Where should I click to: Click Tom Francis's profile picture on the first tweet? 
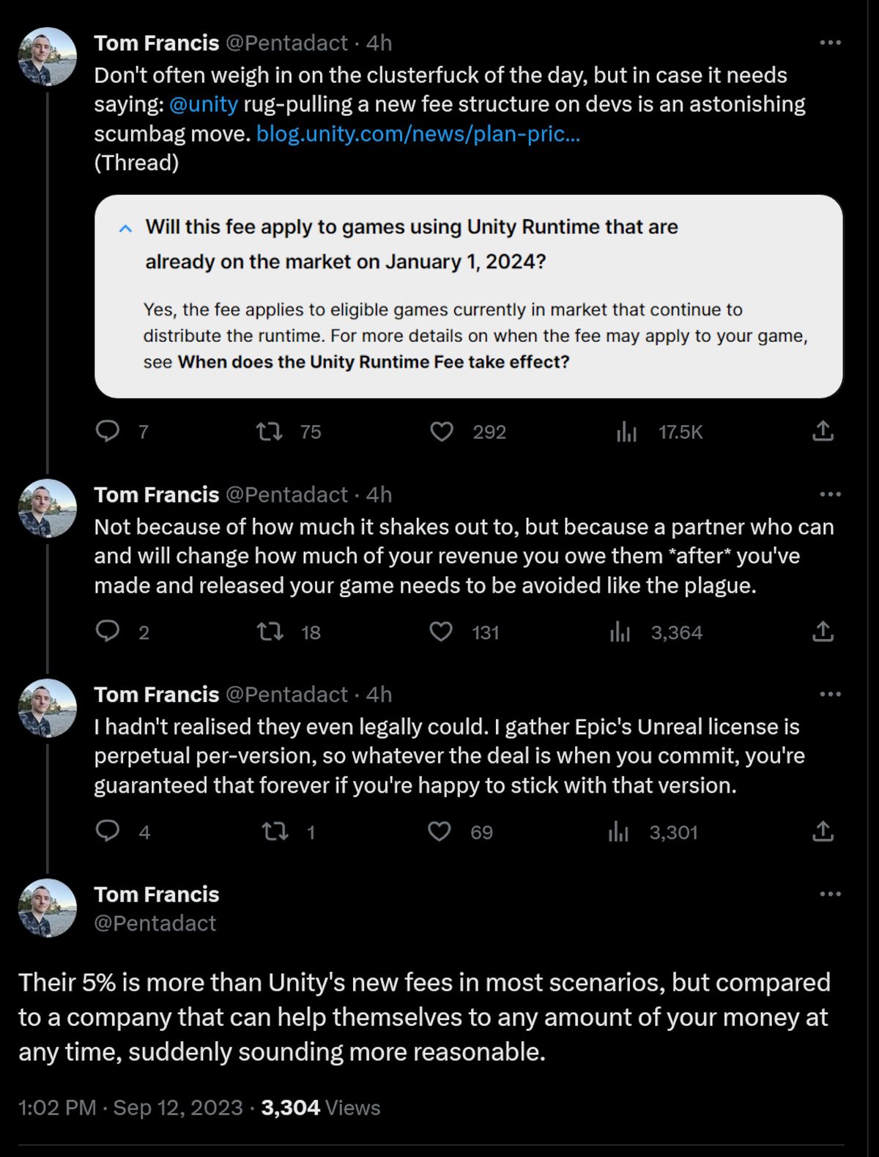pos(48,53)
